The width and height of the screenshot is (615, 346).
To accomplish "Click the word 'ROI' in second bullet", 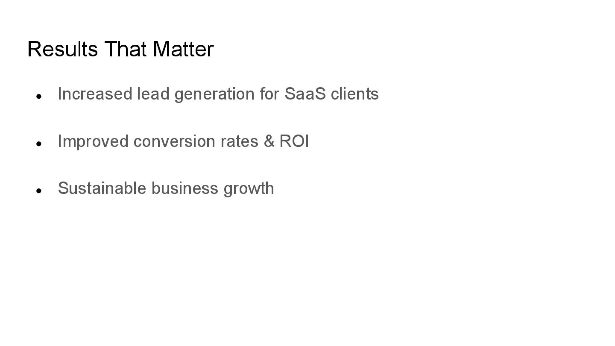I will point(294,141).
